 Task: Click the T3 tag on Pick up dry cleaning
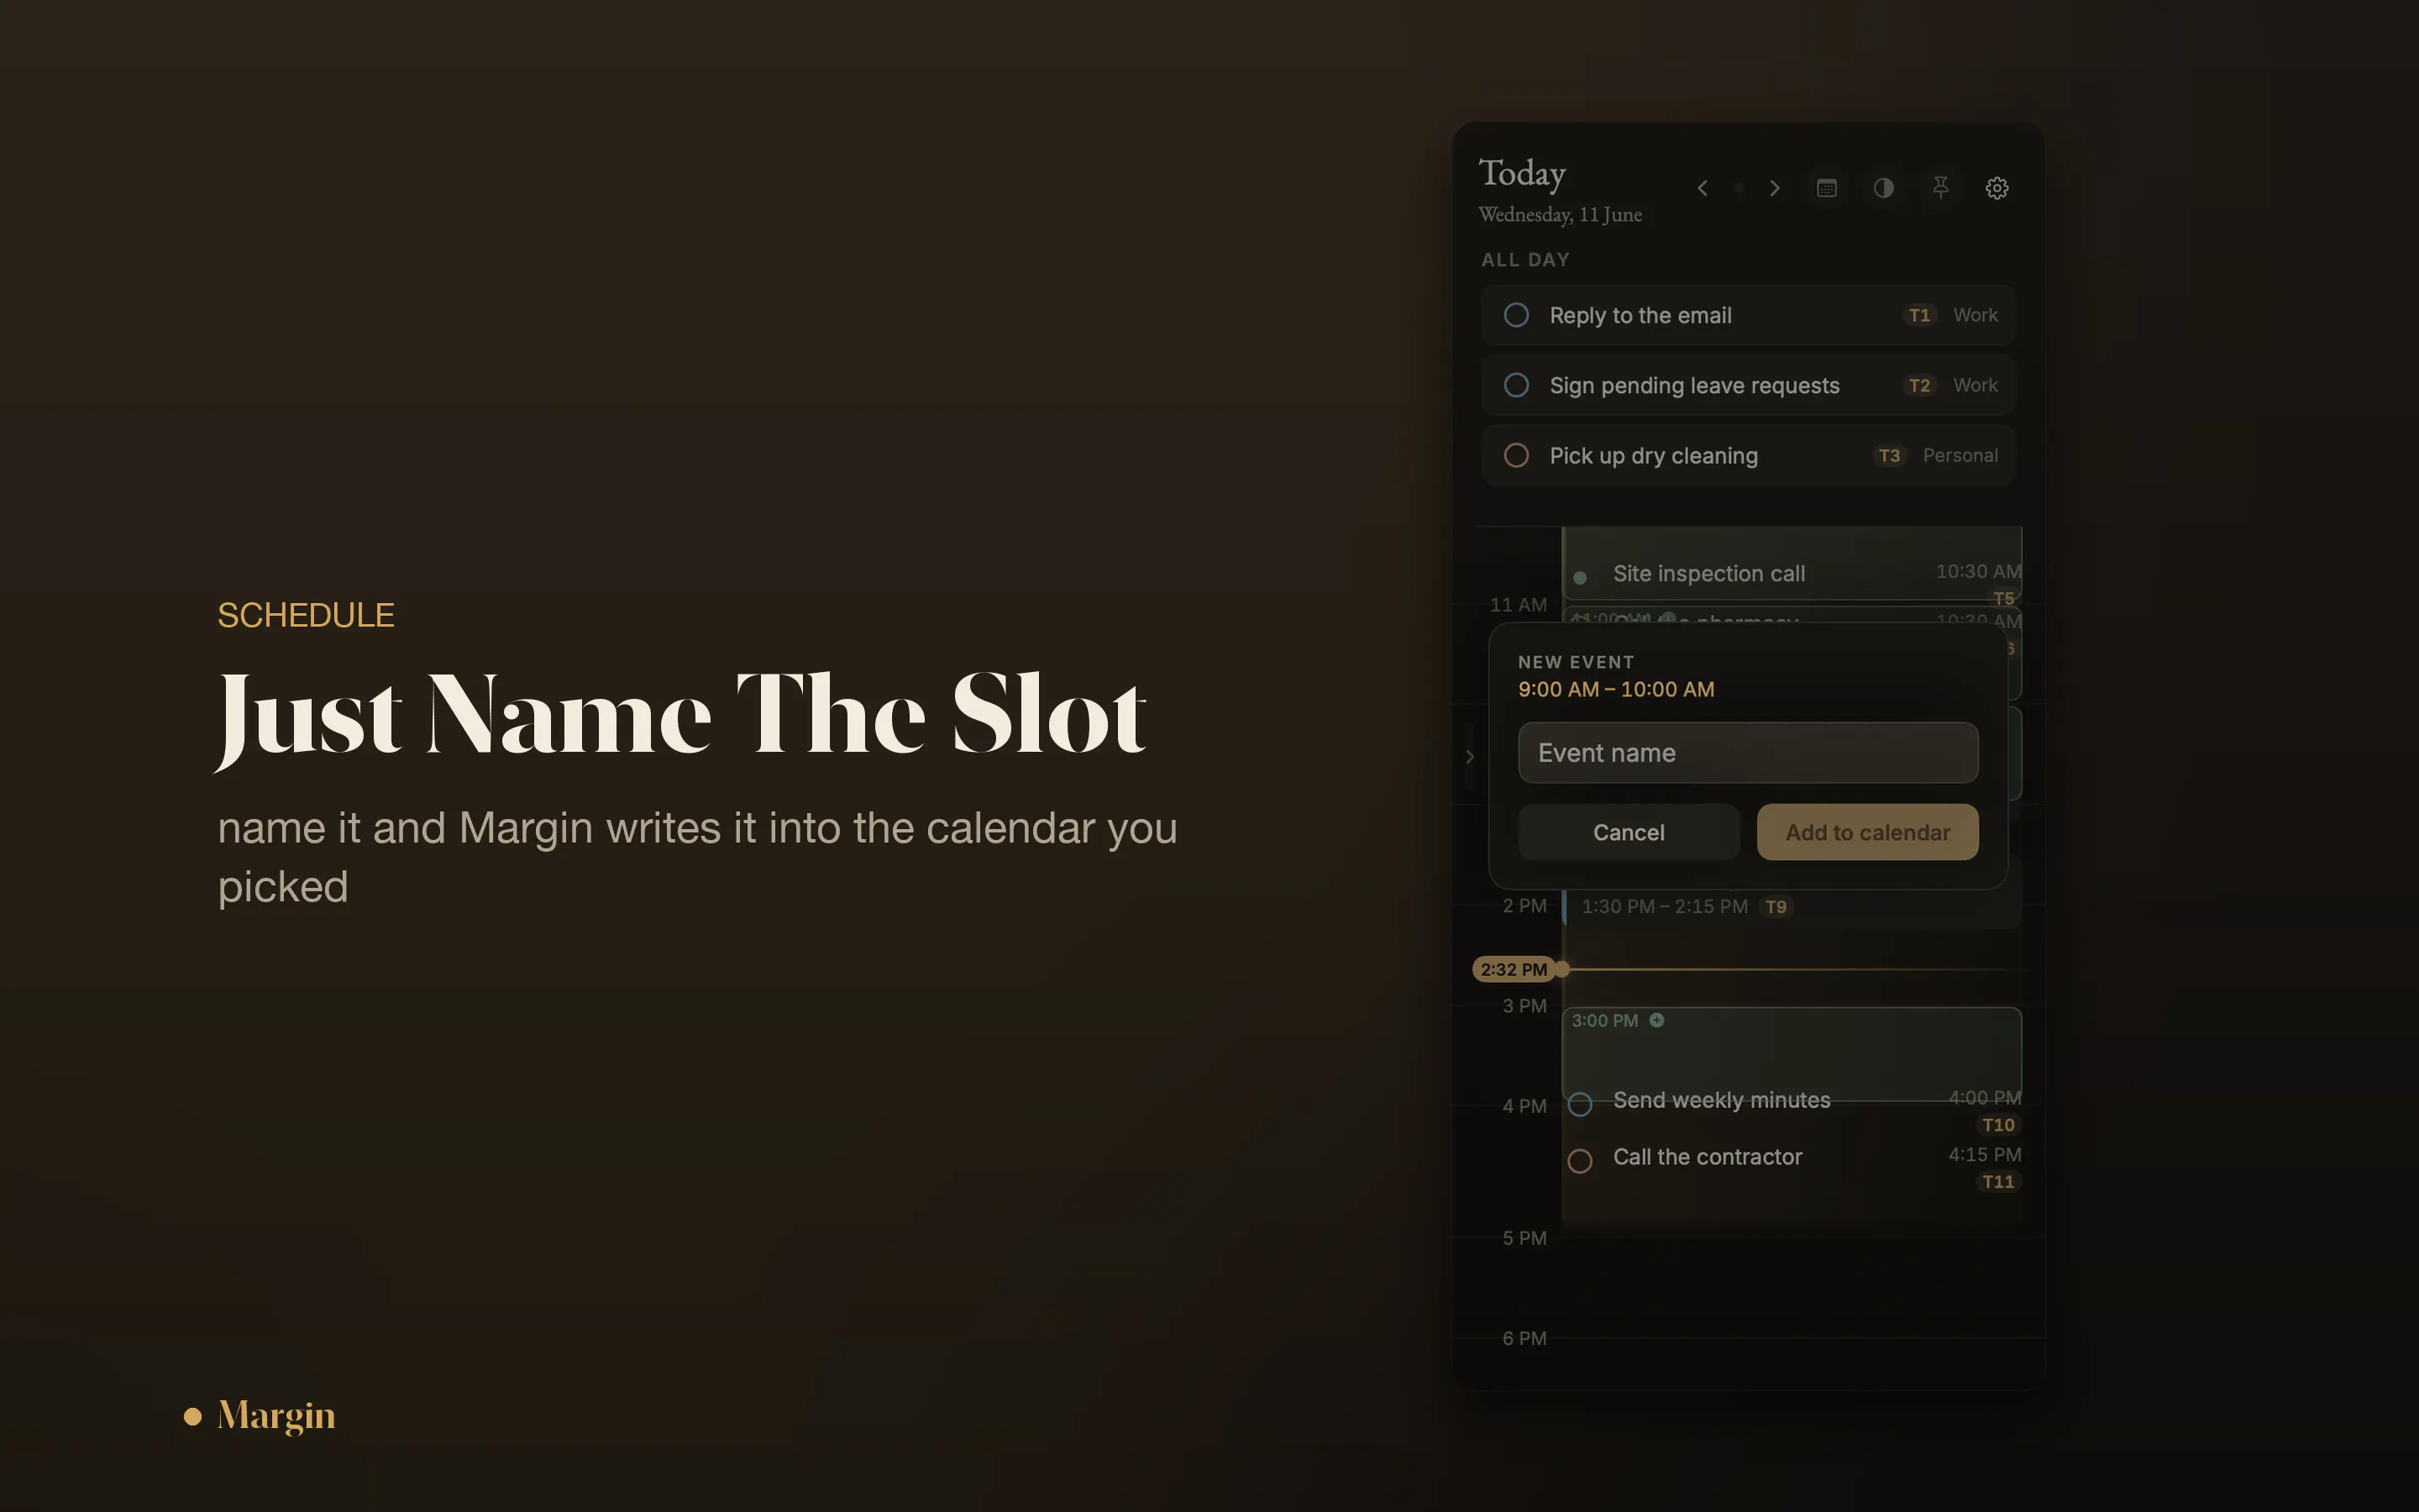(x=1888, y=455)
